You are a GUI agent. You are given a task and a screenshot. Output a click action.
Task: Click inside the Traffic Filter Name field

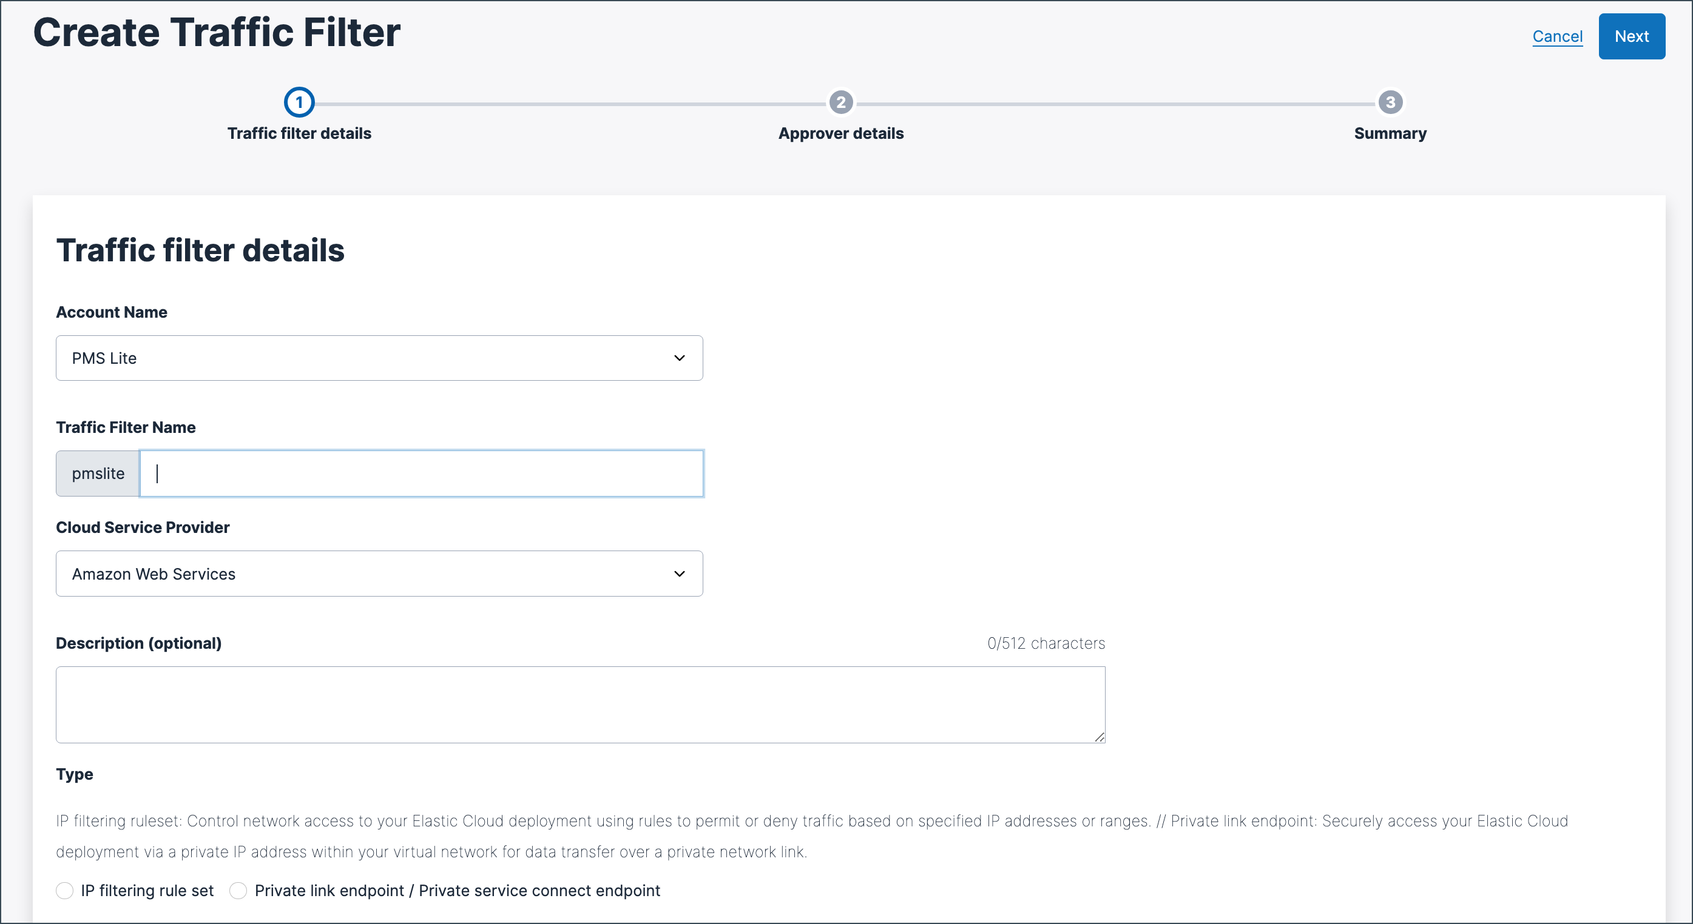421,473
